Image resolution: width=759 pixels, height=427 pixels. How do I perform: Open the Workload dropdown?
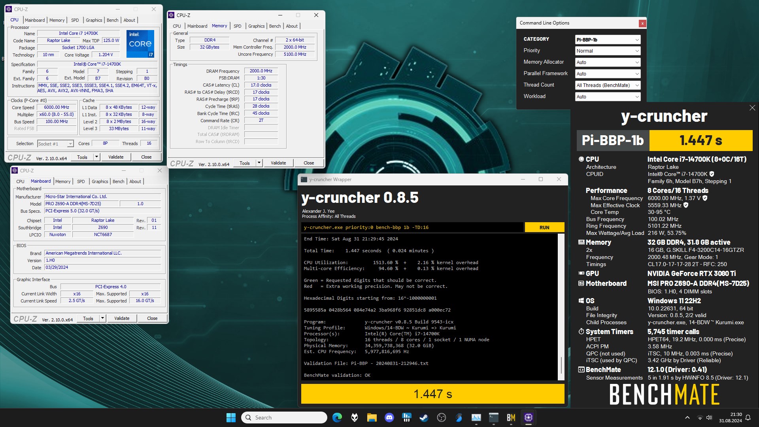[608, 97]
